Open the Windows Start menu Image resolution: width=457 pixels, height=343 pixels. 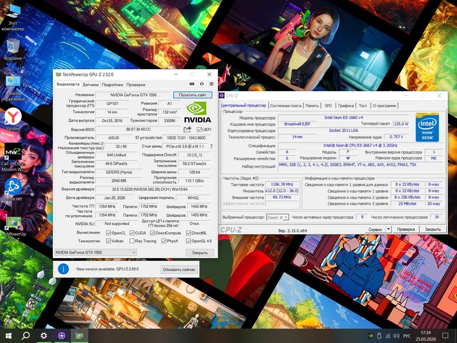(8, 336)
